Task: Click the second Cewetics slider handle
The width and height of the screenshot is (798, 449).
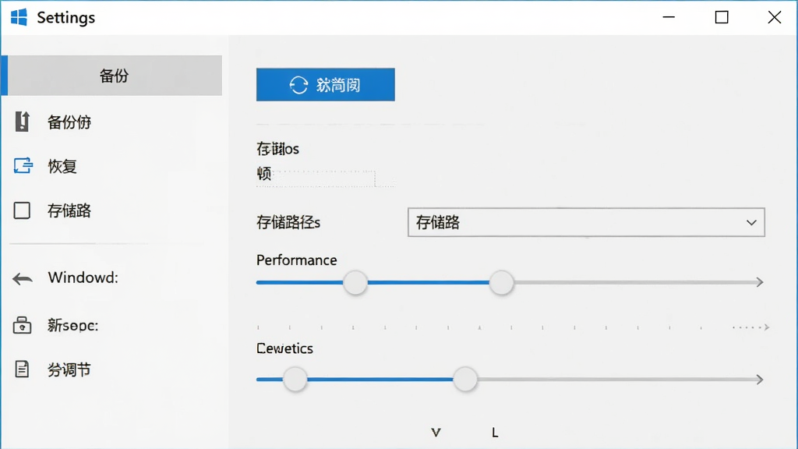Action: tap(465, 380)
